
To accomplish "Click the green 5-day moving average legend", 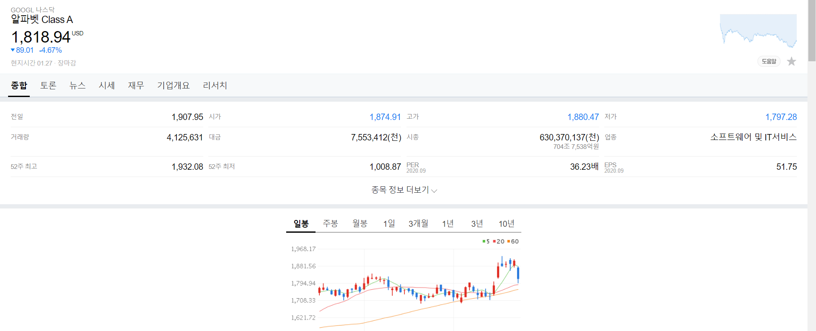I will [x=486, y=241].
